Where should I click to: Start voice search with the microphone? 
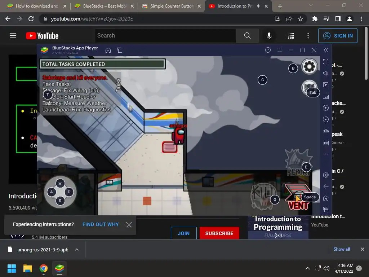click(x=269, y=36)
